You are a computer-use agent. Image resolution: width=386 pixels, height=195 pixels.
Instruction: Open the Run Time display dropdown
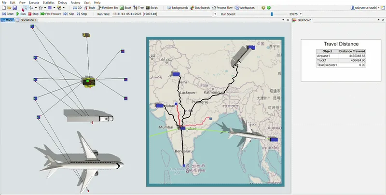215,14
